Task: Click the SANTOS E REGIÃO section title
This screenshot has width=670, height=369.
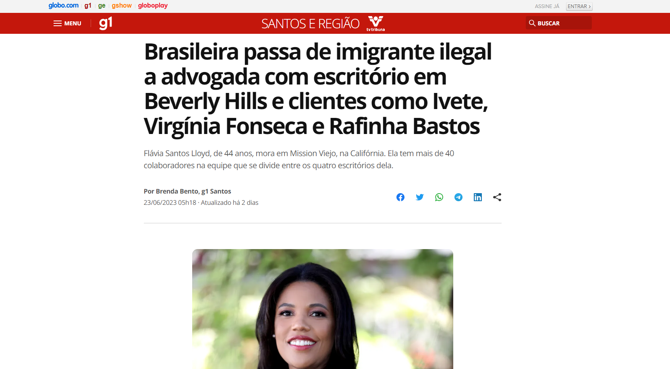Action: (x=310, y=23)
